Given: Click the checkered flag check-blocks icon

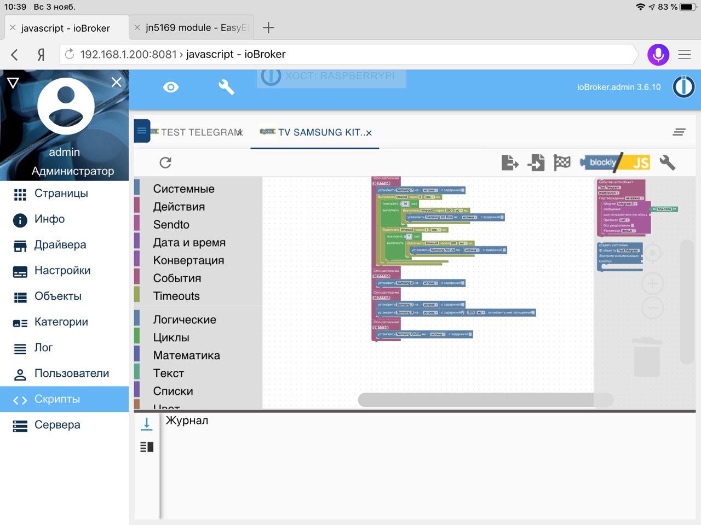Looking at the screenshot, I should [562, 162].
